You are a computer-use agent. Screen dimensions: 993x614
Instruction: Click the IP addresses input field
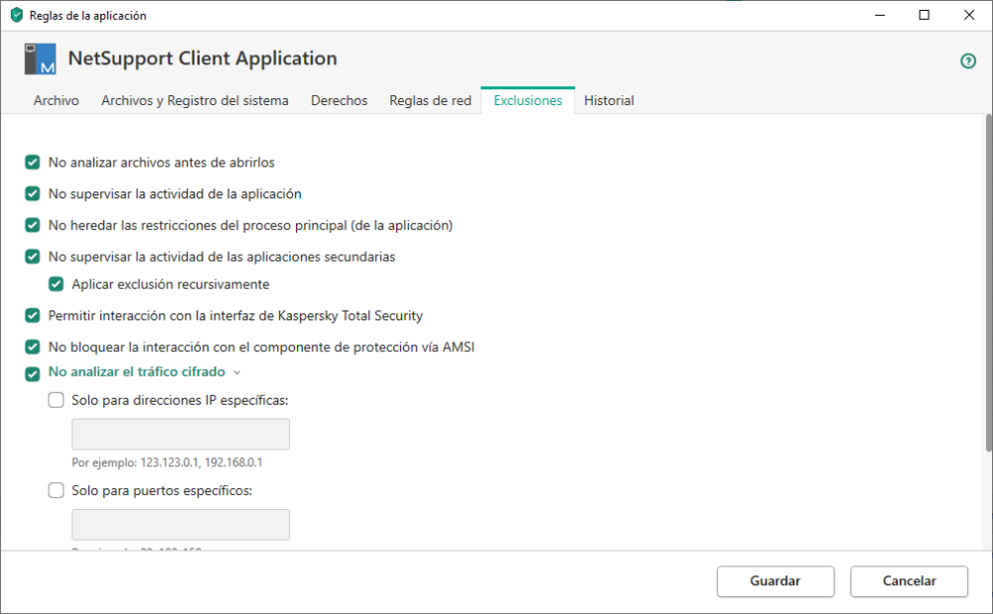tap(181, 434)
